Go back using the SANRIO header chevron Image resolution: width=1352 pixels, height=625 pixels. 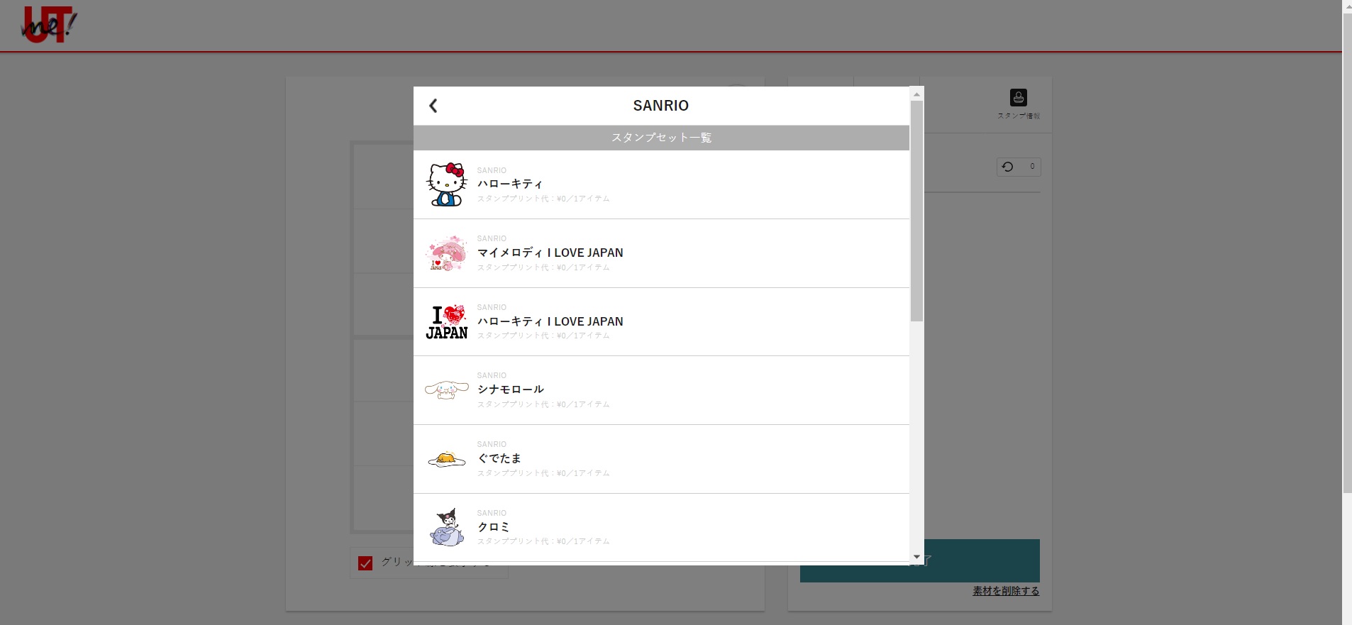[x=433, y=106]
